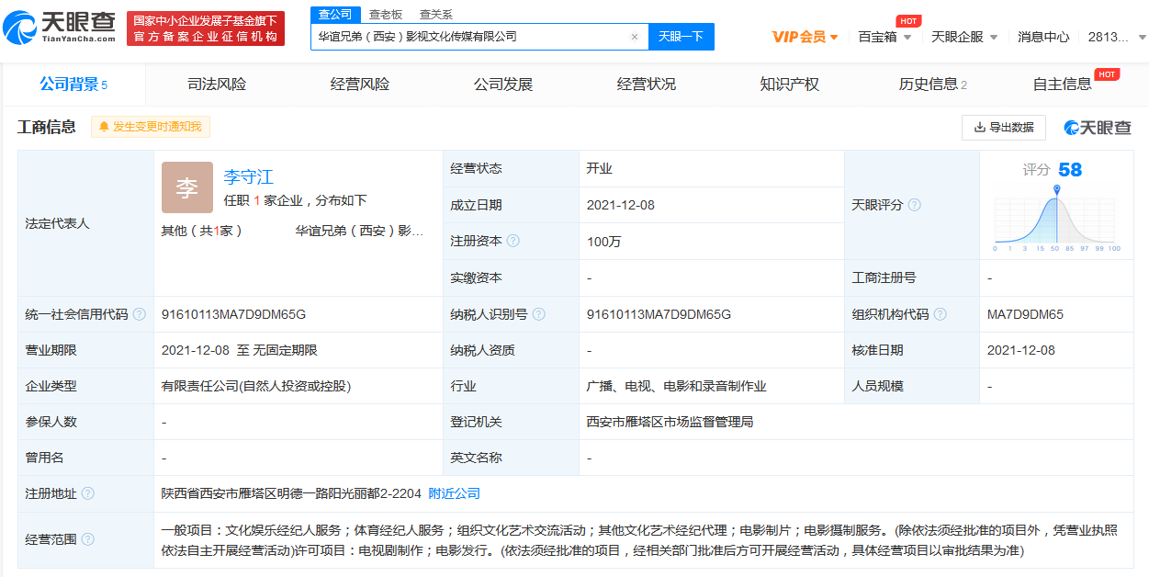Switch to the 司法风险 tab
The width and height of the screenshot is (1149, 577).
217,85
